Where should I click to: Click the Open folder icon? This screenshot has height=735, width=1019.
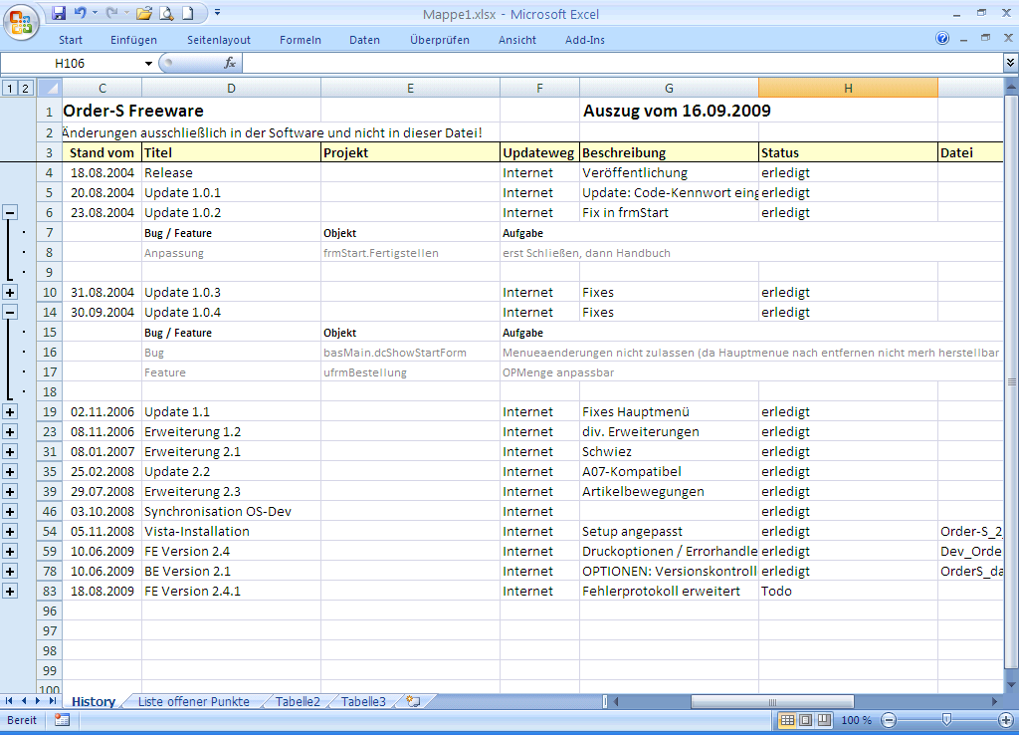[x=144, y=13]
